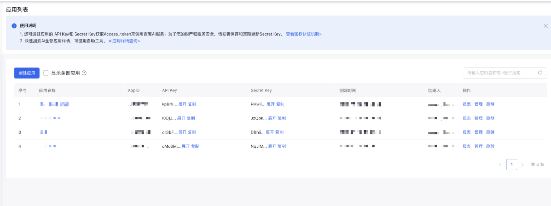Open the 查看鉴权认证机制 link

click(304, 34)
